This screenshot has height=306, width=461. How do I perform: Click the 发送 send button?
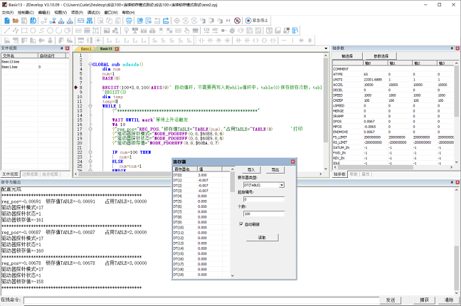coord(391,300)
